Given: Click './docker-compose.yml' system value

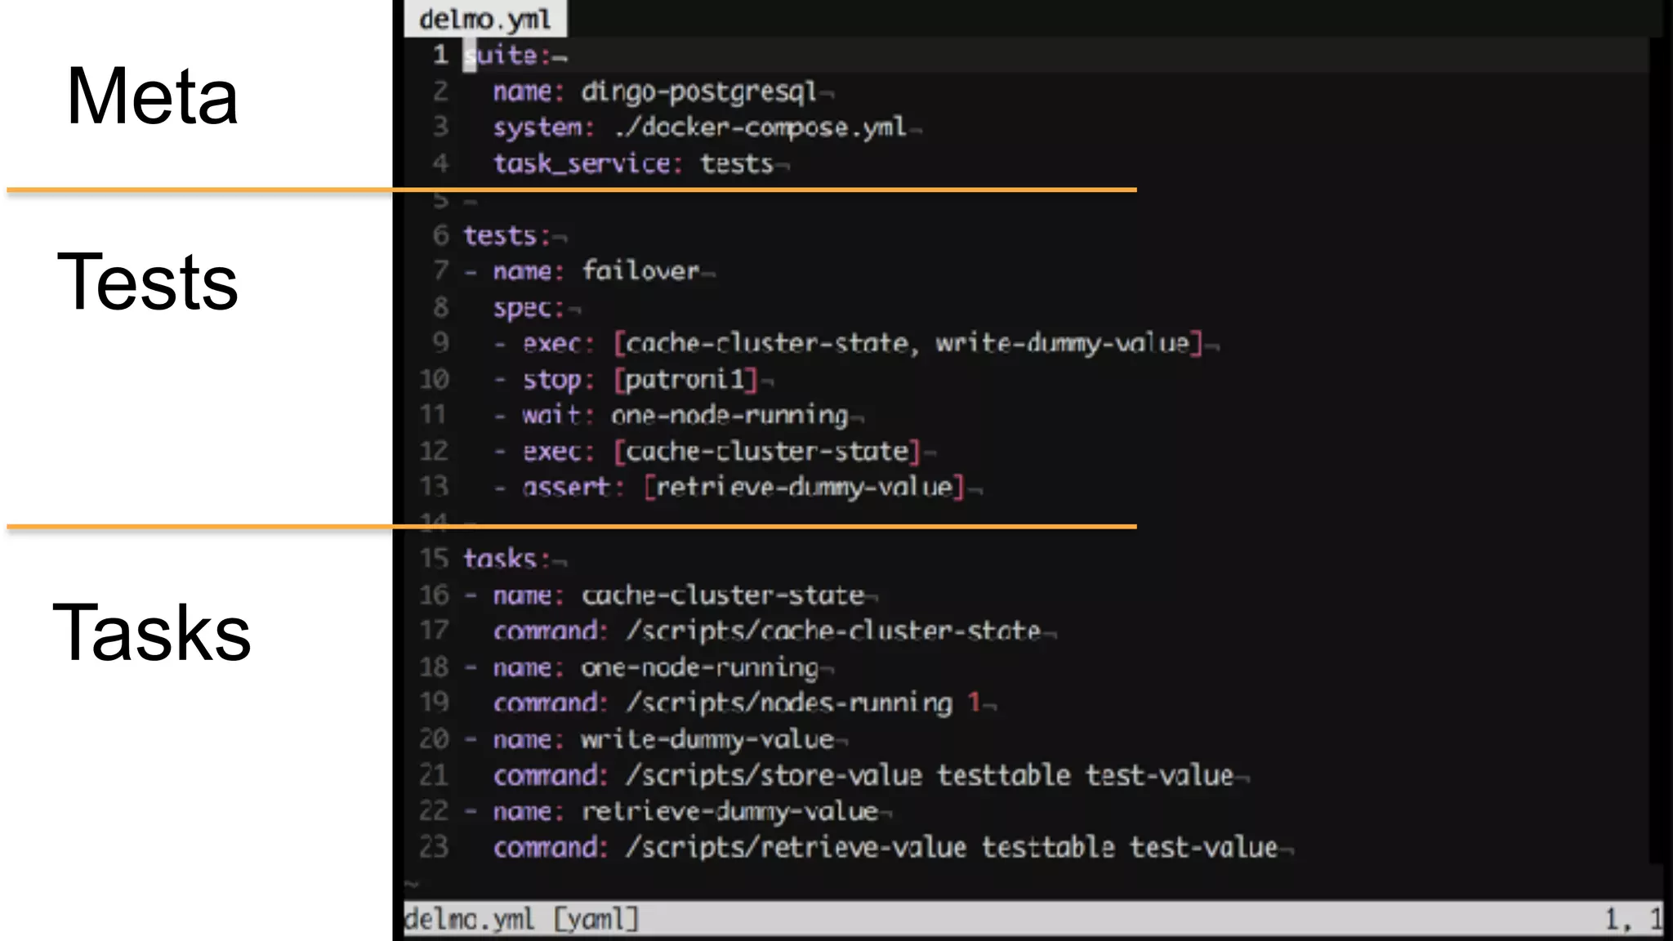Looking at the screenshot, I should [761, 127].
